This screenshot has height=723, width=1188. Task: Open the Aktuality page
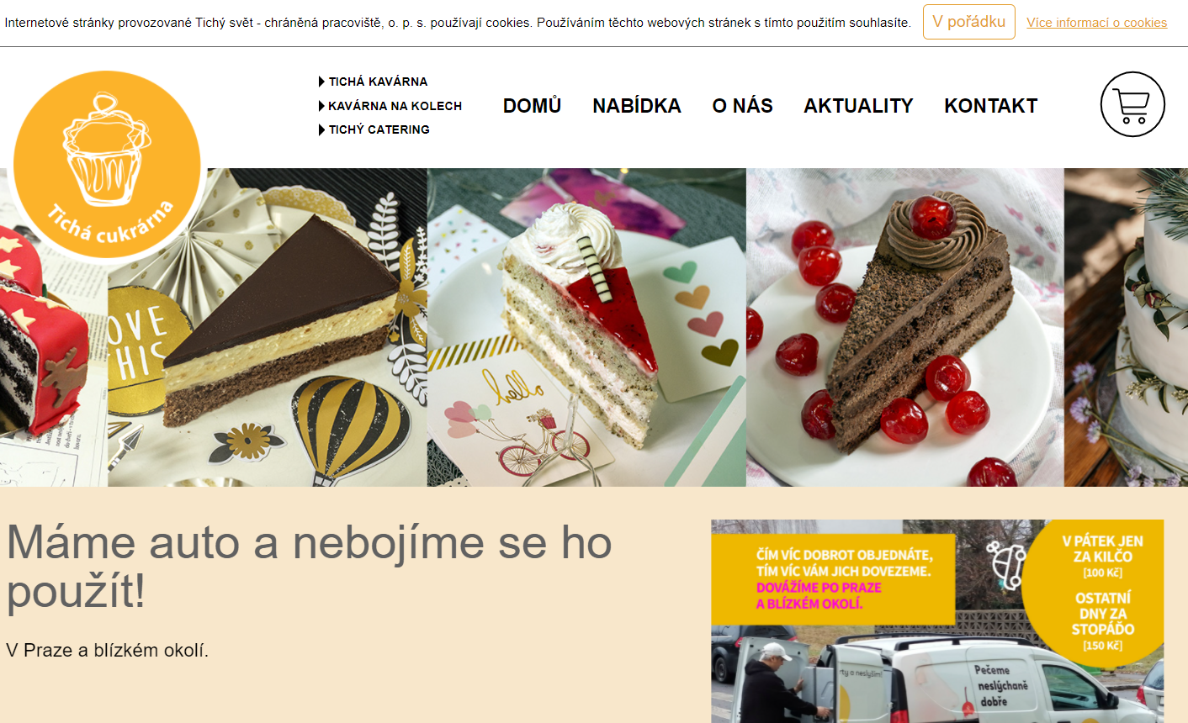858,105
